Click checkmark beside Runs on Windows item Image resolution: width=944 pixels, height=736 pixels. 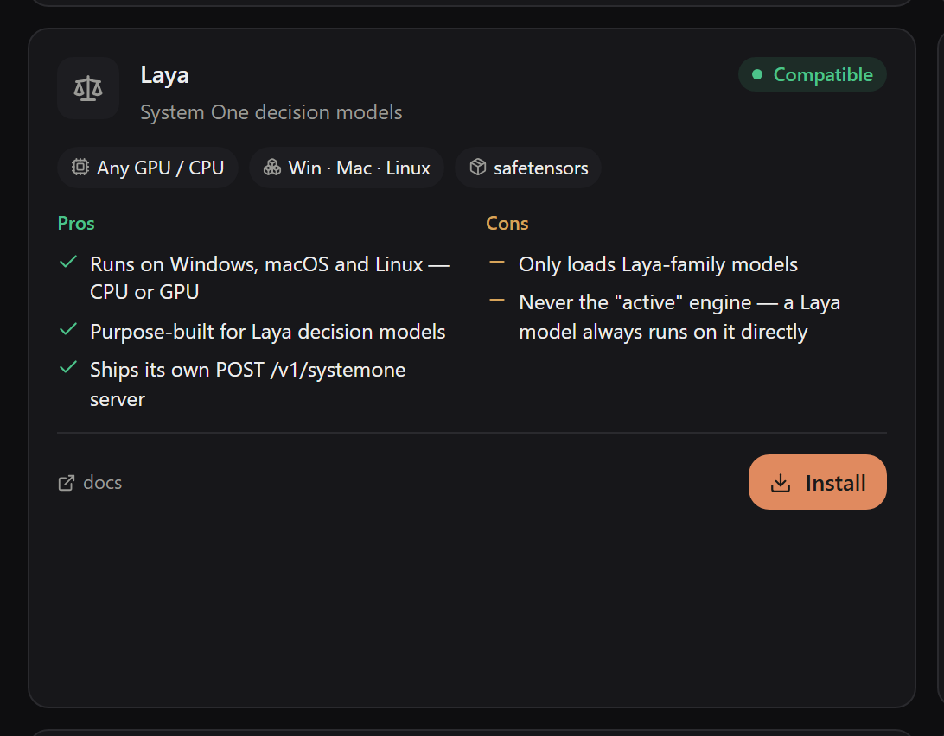coord(68,262)
